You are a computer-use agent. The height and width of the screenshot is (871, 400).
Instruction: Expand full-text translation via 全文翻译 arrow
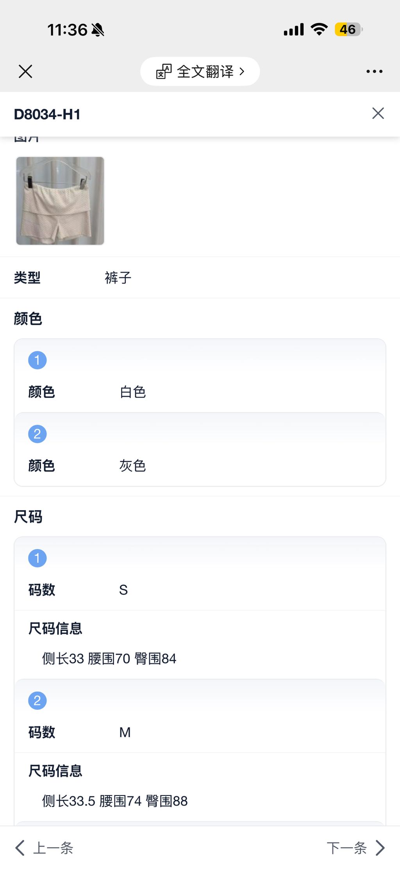[242, 72]
